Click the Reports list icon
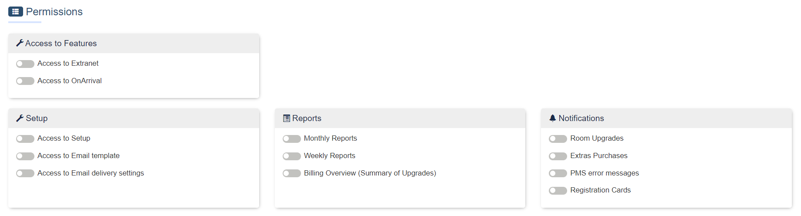Image resolution: width=801 pixels, height=216 pixels. point(287,118)
